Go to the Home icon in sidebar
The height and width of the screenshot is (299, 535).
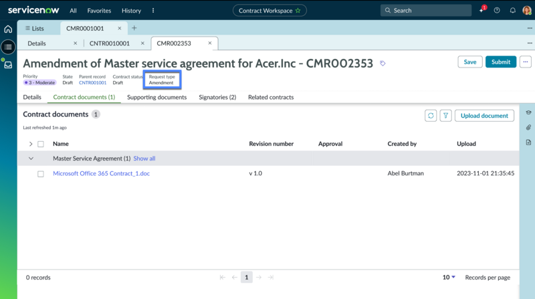click(x=8, y=29)
